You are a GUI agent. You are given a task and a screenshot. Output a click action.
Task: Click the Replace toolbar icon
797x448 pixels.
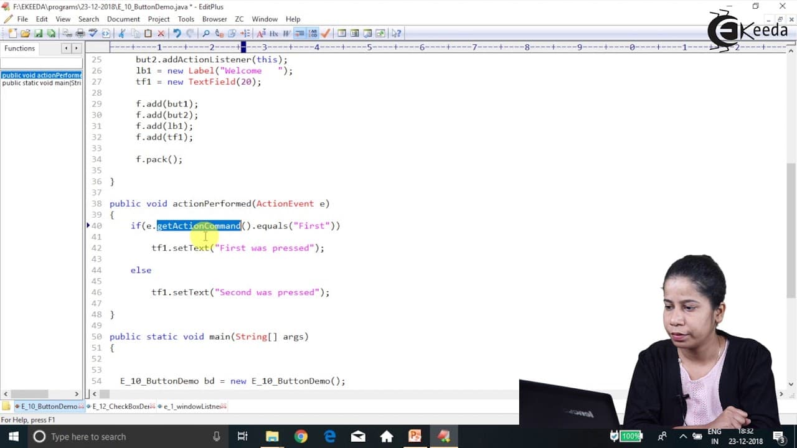pyautogui.click(x=220, y=33)
